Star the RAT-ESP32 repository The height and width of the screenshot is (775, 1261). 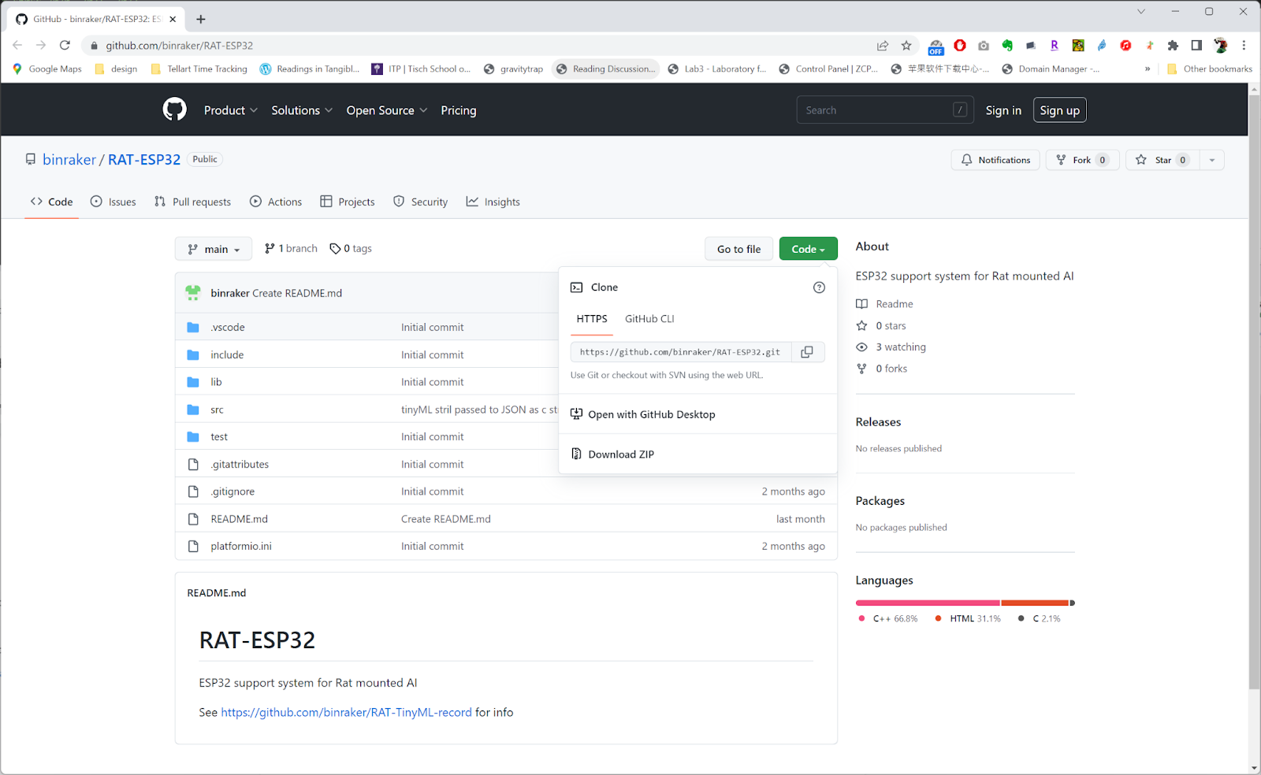point(1162,160)
